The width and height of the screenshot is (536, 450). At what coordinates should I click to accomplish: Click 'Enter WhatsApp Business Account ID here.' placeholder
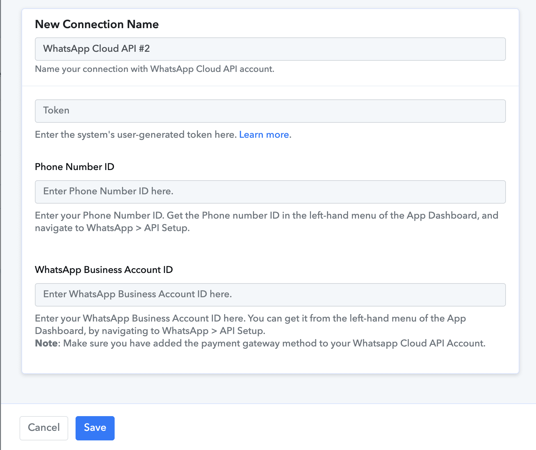(x=137, y=294)
